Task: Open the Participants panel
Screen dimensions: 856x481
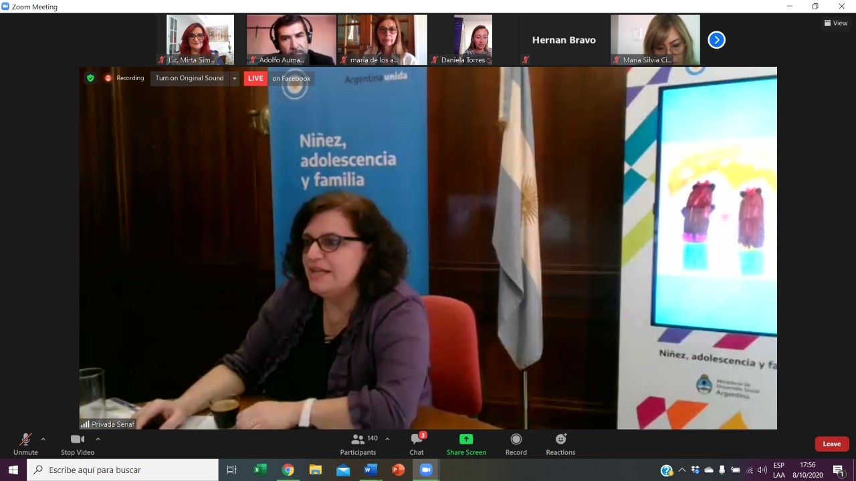Action: (358, 444)
